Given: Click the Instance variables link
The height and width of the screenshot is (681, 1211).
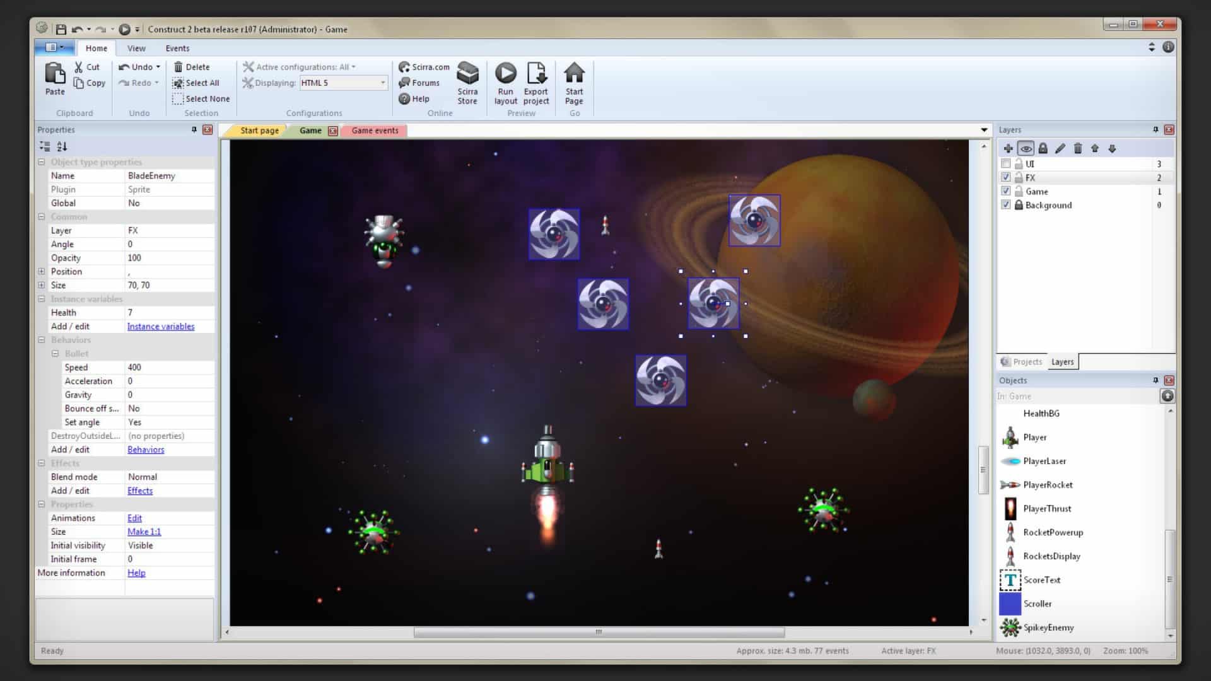Looking at the screenshot, I should [161, 326].
